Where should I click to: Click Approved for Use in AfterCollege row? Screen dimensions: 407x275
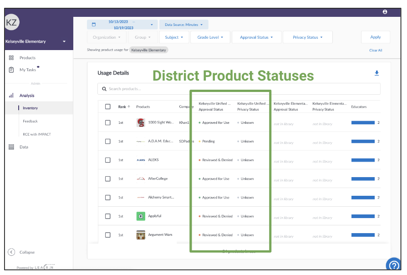coord(216,178)
